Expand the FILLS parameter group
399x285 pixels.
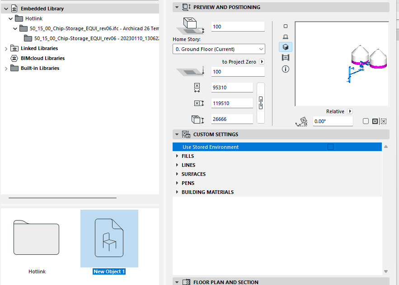point(177,156)
